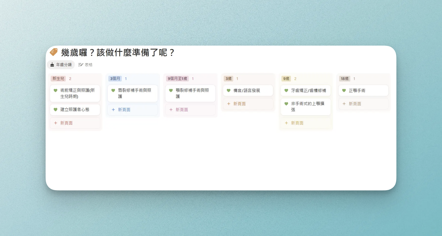Click the page title 幾歲囉？該做什麼準備了呢？
Viewport: 442px width, 236px height.
pyautogui.click(x=118, y=53)
